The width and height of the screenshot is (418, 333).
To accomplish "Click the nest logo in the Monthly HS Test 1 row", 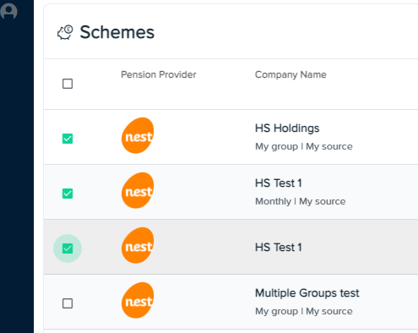I will point(138,190).
